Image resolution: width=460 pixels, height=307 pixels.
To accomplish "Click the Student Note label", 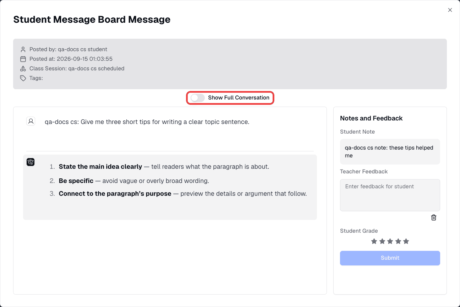I will (x=357, y=132).
